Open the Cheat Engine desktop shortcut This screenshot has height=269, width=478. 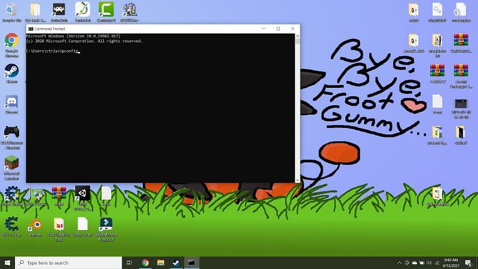[11, 194]
